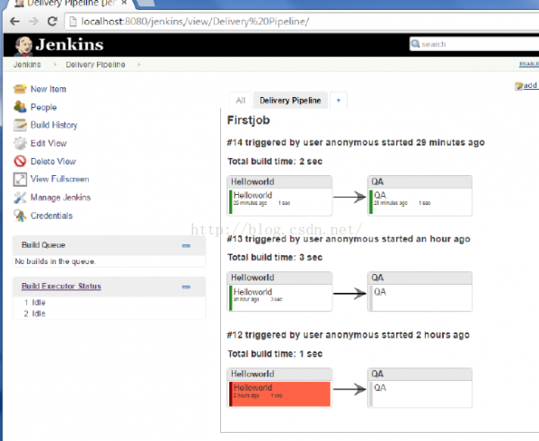The image size is (539, 441).
Task: Click '#13 triggered by user anonymous' heading
Action: point(349,239)
